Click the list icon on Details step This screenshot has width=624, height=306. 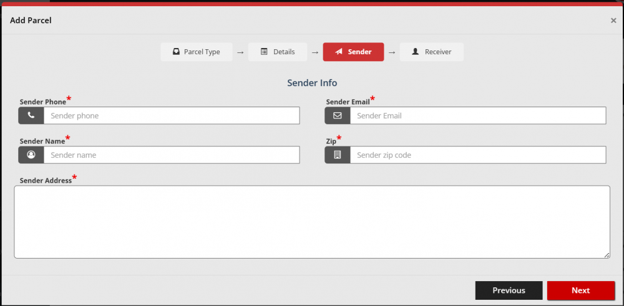coord(264,52)
